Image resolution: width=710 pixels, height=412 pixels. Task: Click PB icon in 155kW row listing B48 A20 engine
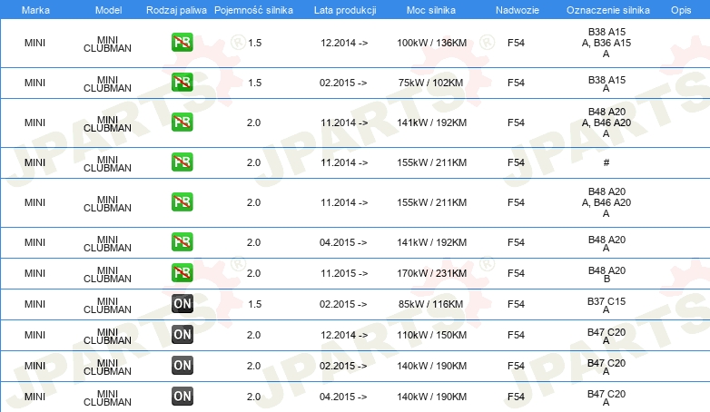coord(182,202)
